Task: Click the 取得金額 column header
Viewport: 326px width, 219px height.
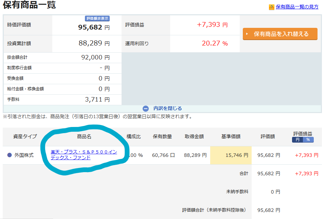Action: (x=194, y=136)
